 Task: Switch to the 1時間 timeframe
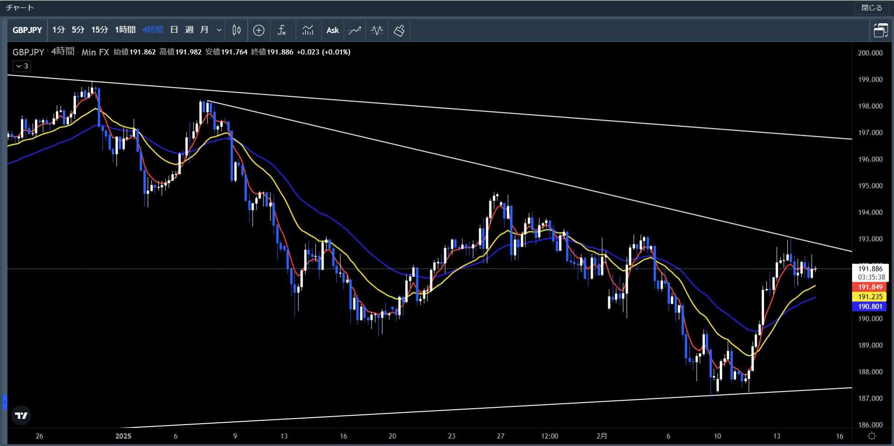(x=125, y=30)
